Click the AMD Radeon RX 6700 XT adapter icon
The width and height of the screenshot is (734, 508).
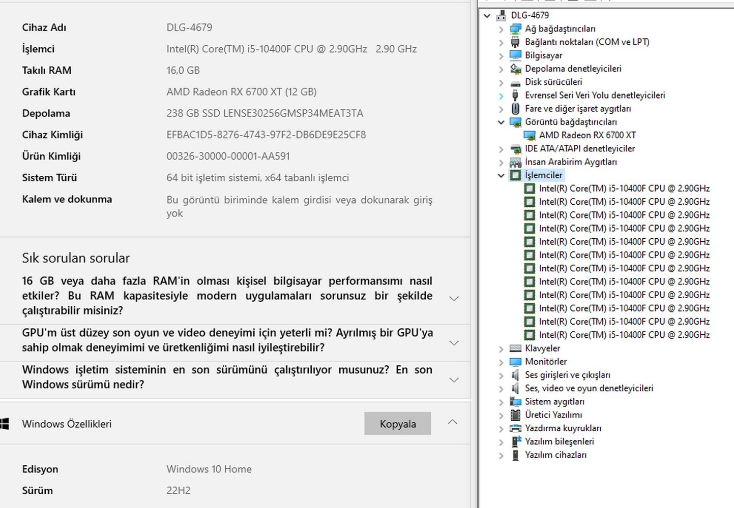click(530, 136)
